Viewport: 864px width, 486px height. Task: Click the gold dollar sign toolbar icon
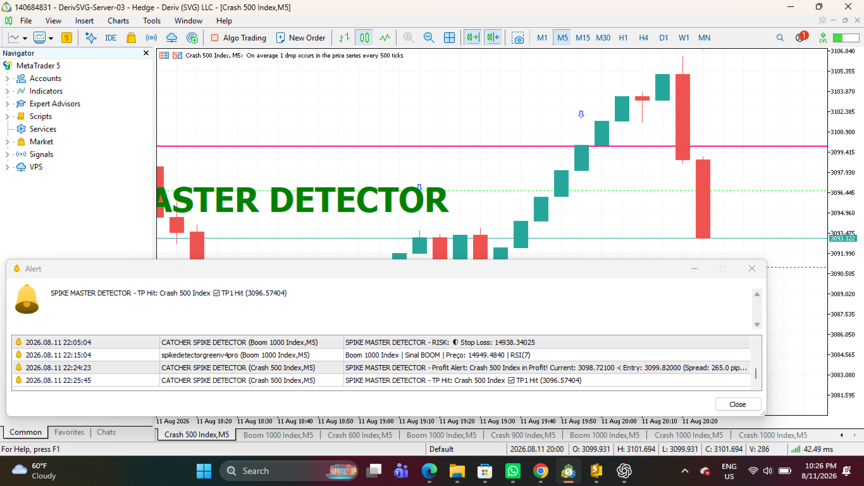tap(66, 38)
